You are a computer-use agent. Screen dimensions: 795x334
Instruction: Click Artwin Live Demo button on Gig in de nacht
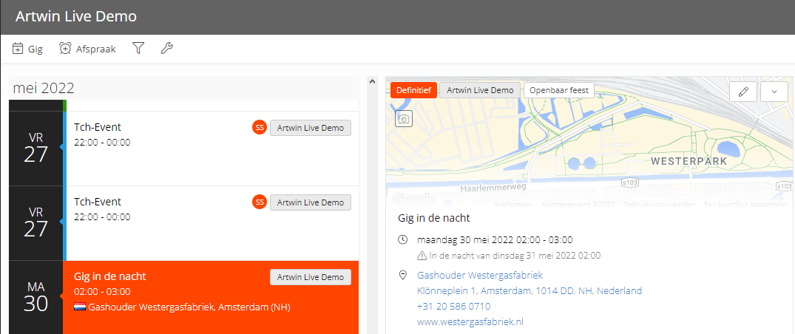click(x=311, y=277)
